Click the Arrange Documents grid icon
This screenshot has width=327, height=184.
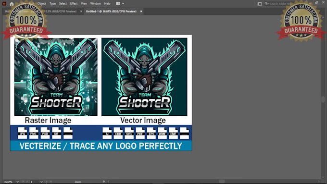(118, 3)
